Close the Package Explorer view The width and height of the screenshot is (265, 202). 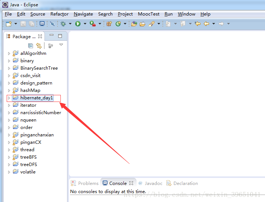40,36
